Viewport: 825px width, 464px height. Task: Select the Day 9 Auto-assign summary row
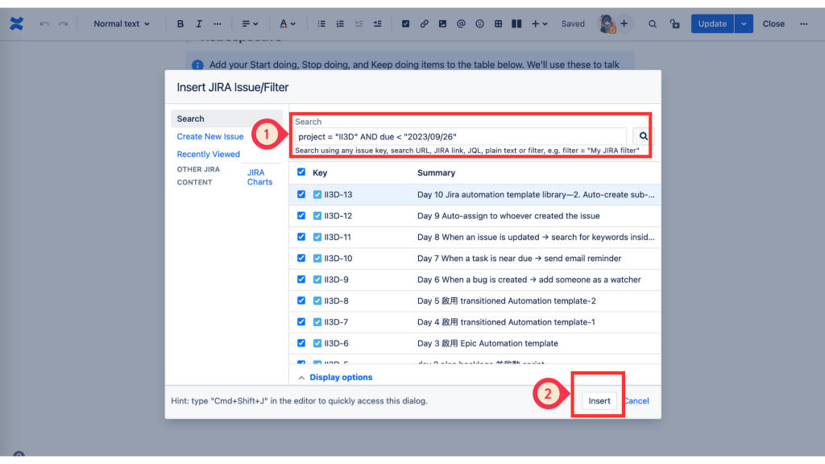click(508, 216)
